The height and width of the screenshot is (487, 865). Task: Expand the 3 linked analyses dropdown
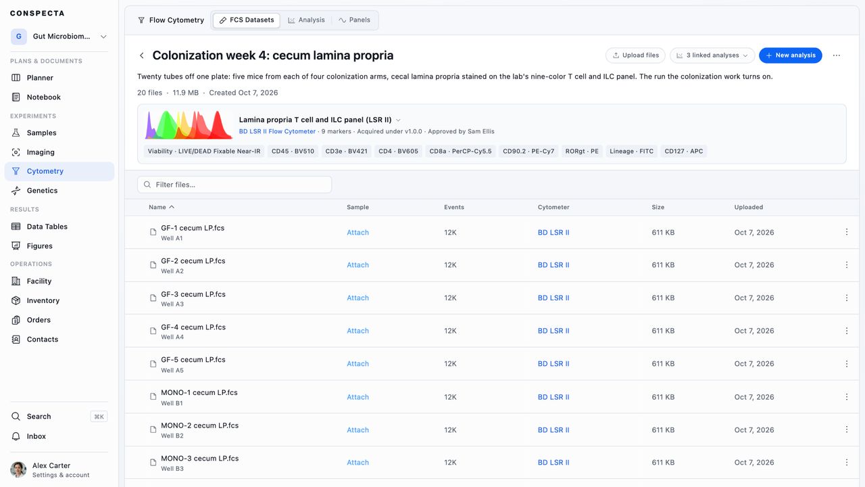pos(712,55)
